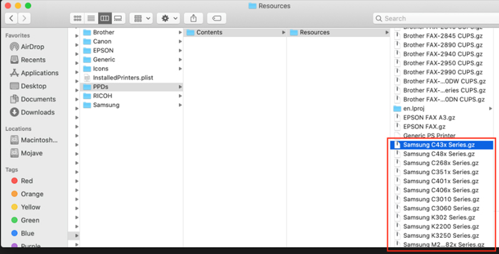Expand the Brother folder arrow
The width and height of the screenshot is (499, 254).
coord(180,32)
